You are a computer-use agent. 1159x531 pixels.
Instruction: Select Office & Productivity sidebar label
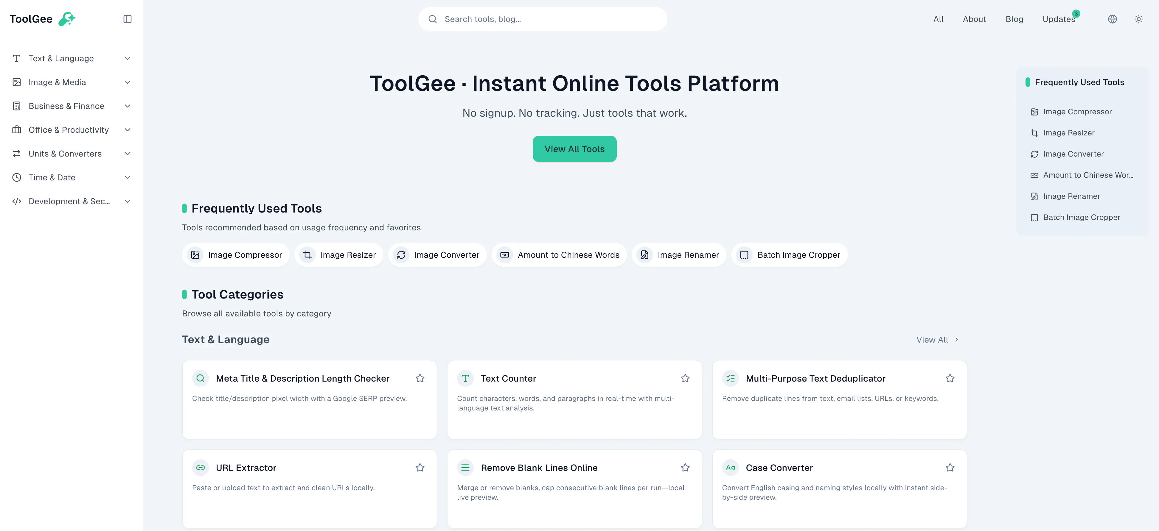69,130
